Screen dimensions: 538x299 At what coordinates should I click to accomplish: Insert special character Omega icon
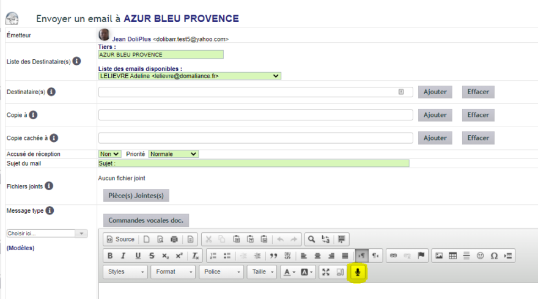point(494,256)
